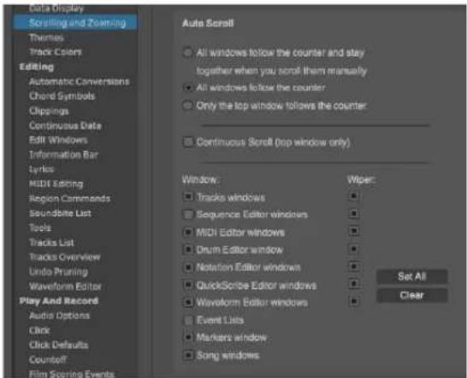Viewport: 467px width, 378px height.
Task: Toggle Wiper checkbox for Tracks windows
Action: pyautogui.click(x=354, y=196)
